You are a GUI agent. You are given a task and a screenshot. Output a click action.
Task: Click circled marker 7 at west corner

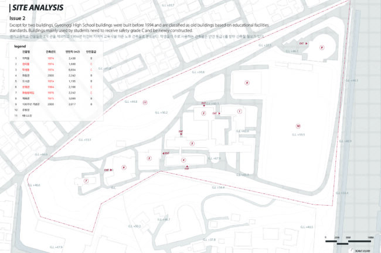click(x=86, y=181)
